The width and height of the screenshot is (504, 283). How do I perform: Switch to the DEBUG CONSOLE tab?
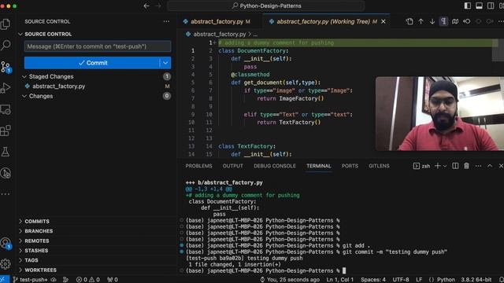[x=275, y=166]
